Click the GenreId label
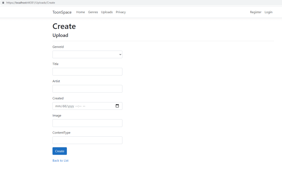Image resolution: width=282 pixels, height=170 pixels. [x=58, y=47]
